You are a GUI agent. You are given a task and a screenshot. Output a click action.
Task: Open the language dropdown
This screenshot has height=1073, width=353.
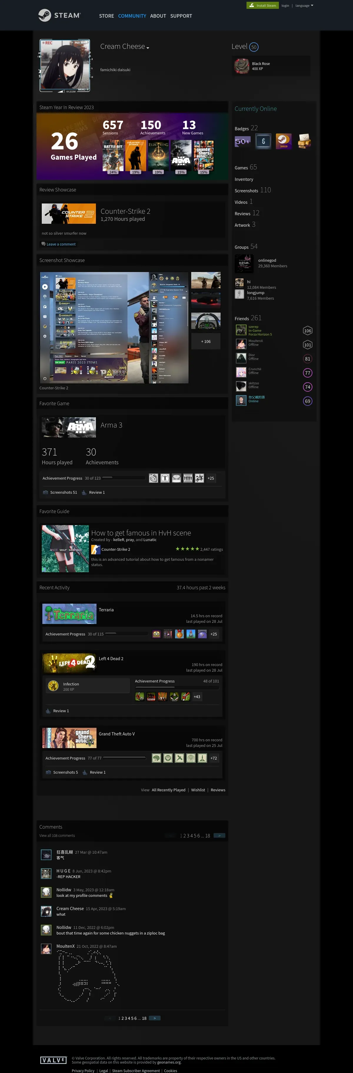(x=304, y=5)
